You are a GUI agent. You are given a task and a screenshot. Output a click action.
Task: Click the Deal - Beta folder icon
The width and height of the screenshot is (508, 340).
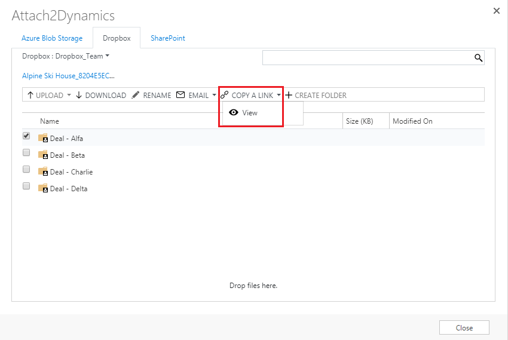click(43, 155)
